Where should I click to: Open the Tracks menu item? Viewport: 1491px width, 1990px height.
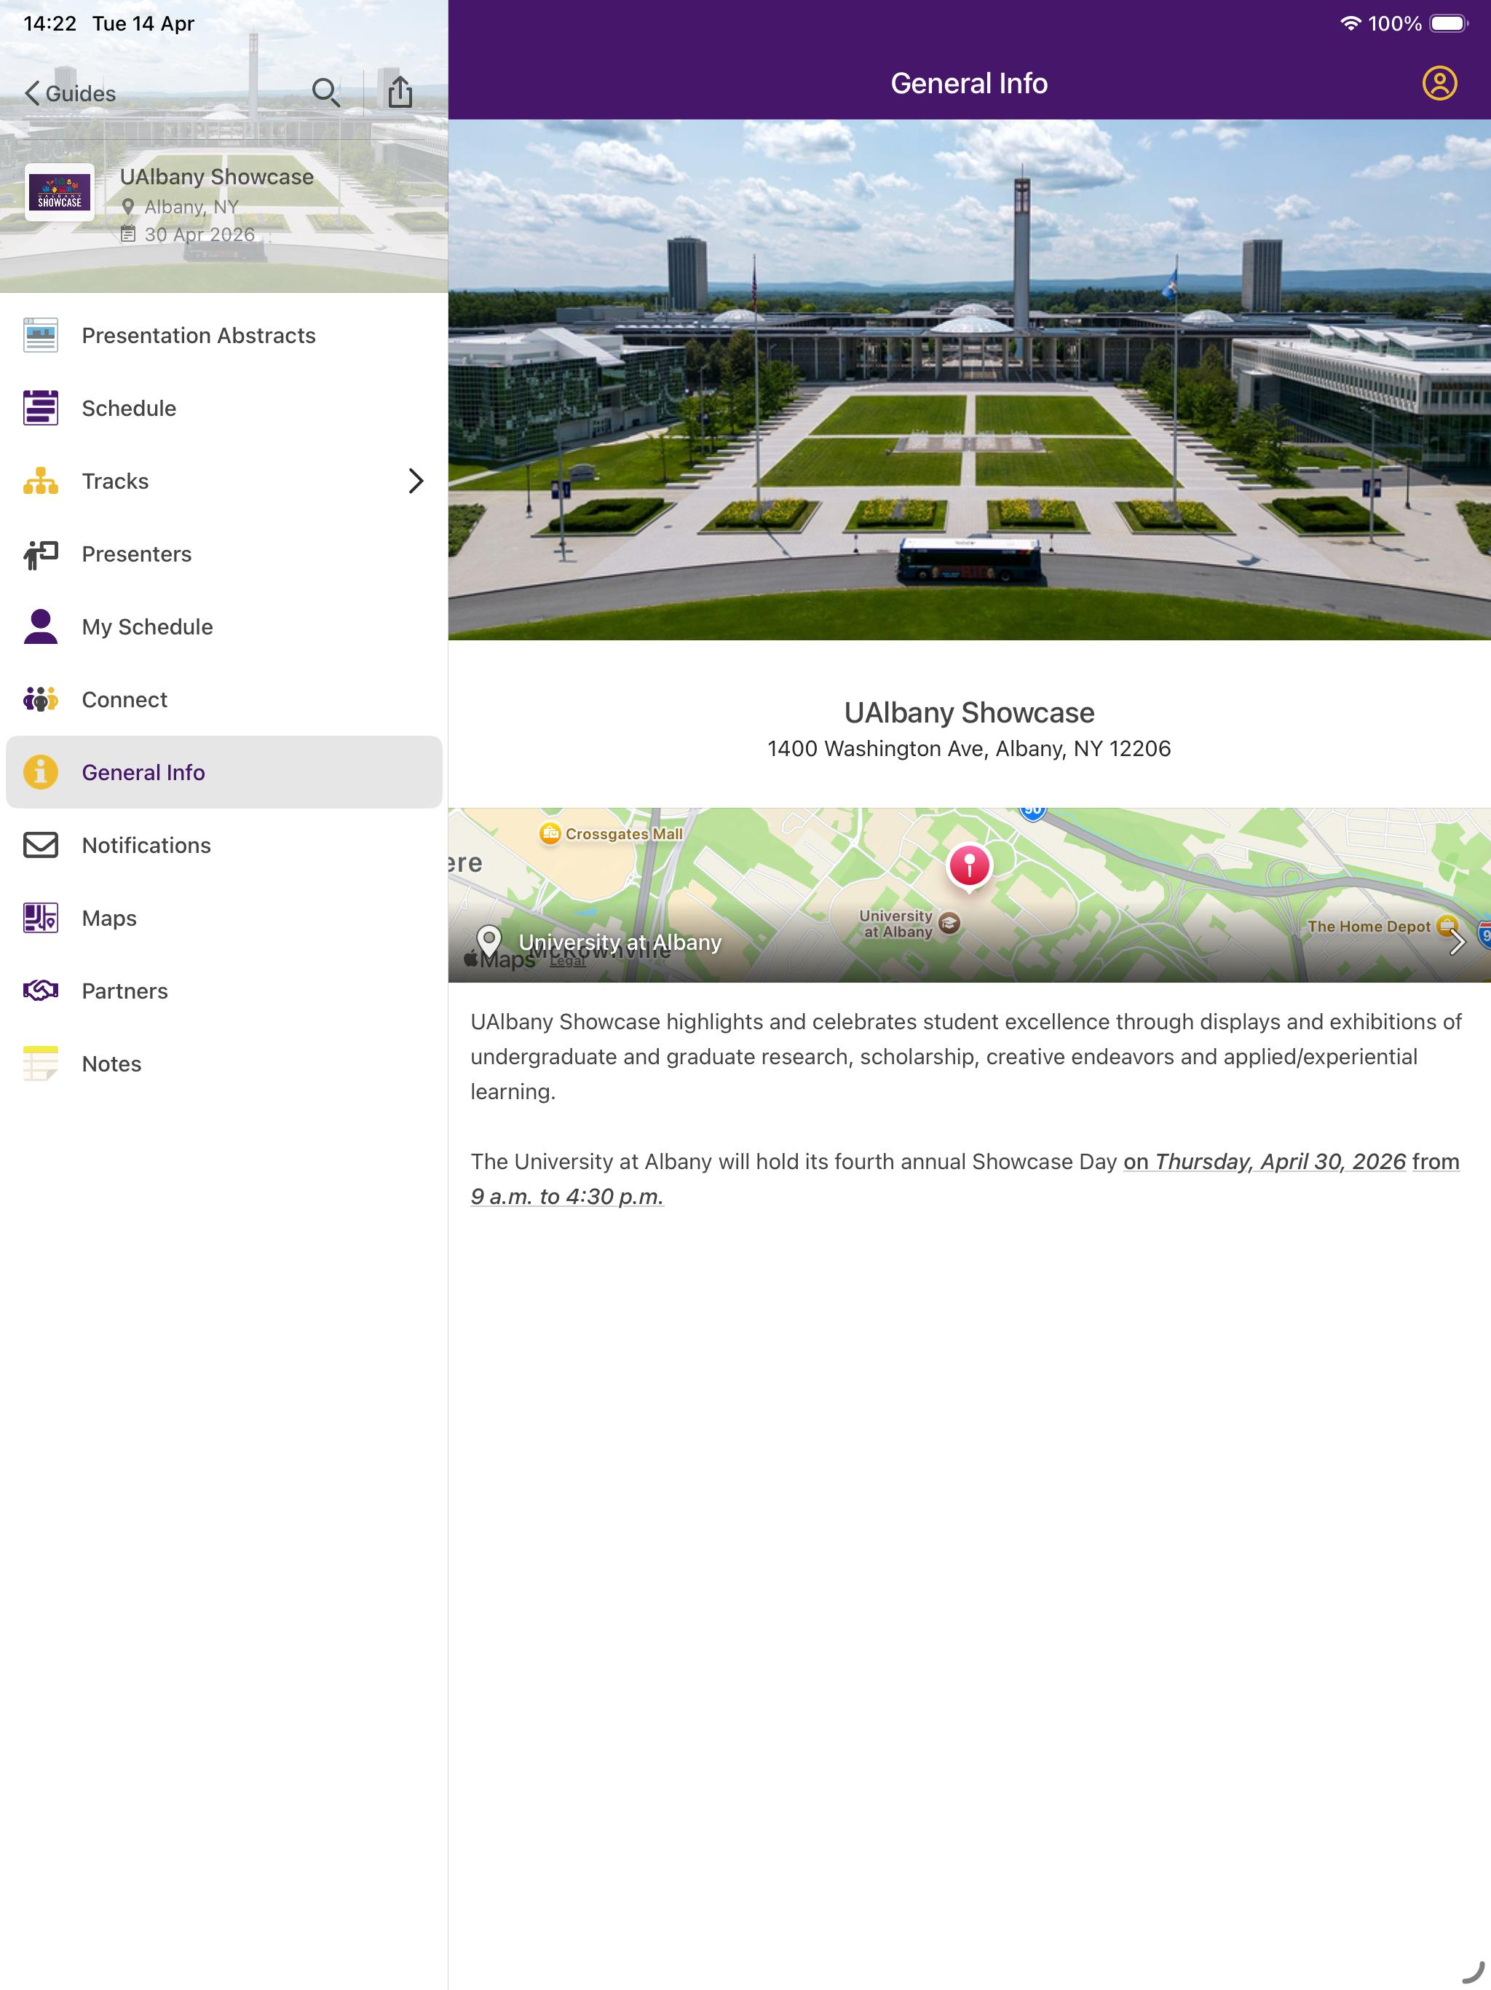click(224, 481)
